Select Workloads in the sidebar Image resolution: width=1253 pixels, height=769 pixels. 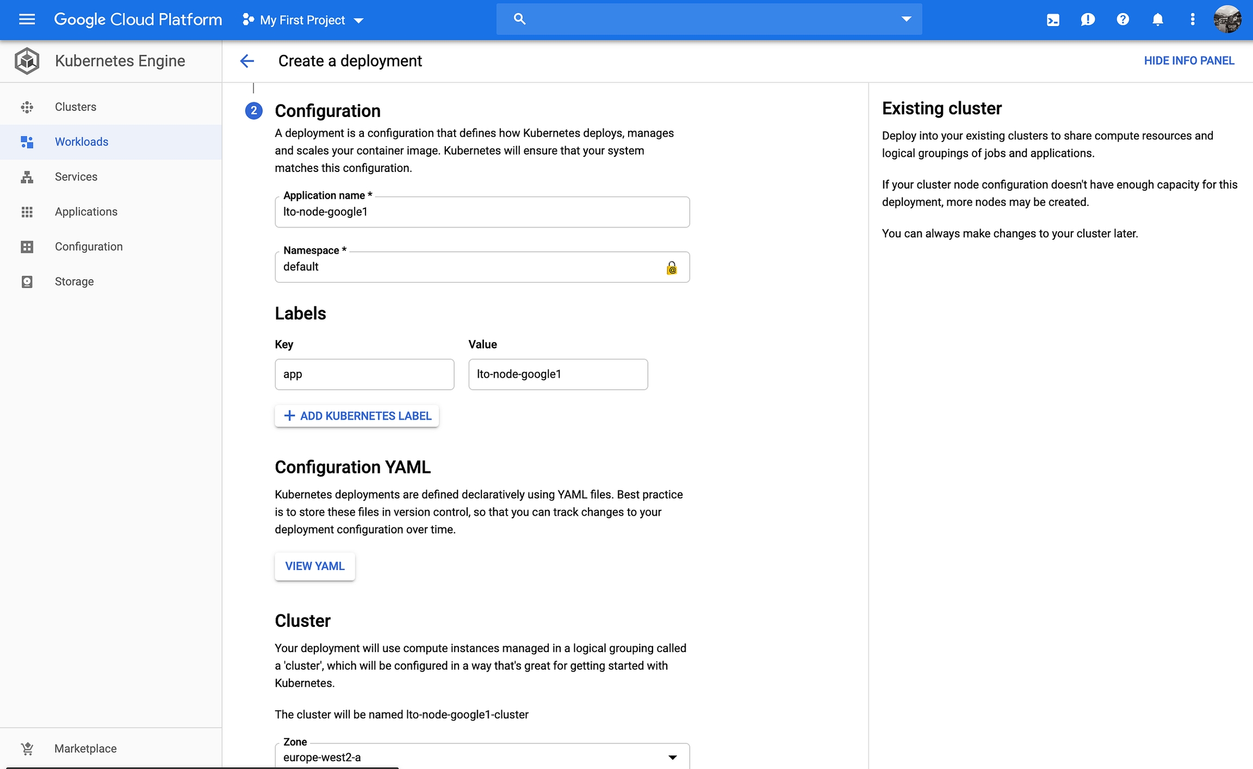[x=111, y=142]
